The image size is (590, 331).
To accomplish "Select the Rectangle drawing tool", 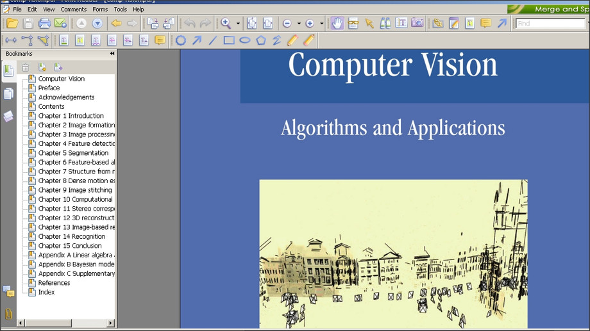I will 229,40.
